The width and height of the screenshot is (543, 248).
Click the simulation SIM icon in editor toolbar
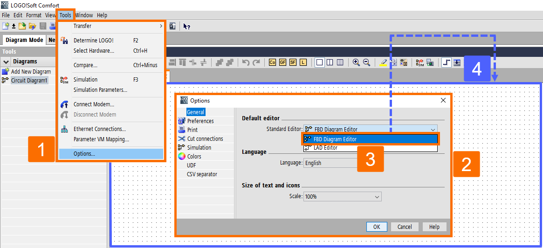tap(420, 62)
